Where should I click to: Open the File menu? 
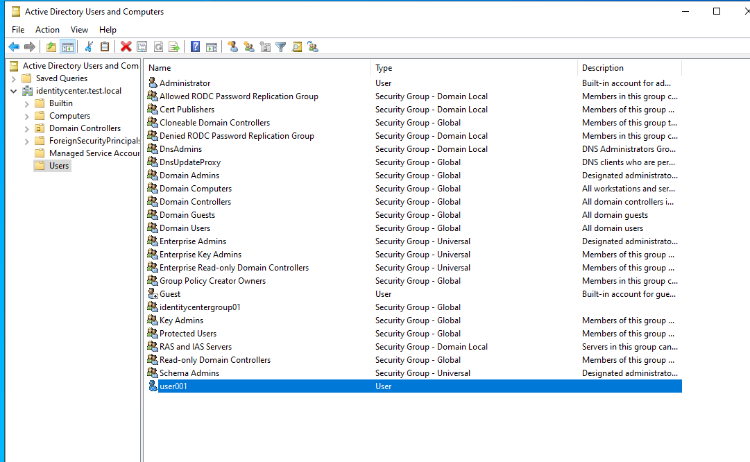tap(18, 30)
